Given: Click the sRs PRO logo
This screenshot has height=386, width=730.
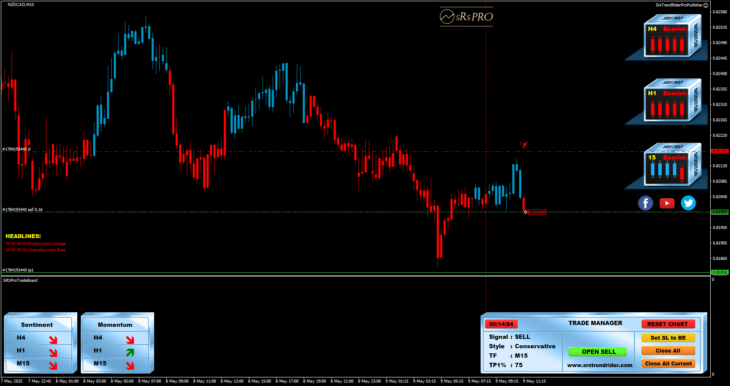Looking at the screenshot, I should tap(466, 17).
